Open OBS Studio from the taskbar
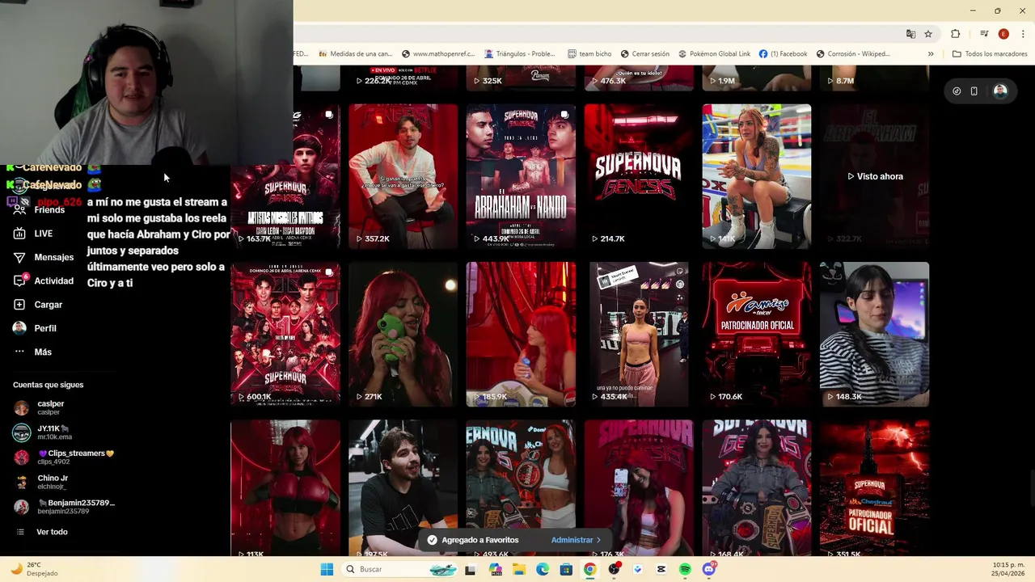The width and height of the screenshot is (1035, 582). (x=615, y=569)
